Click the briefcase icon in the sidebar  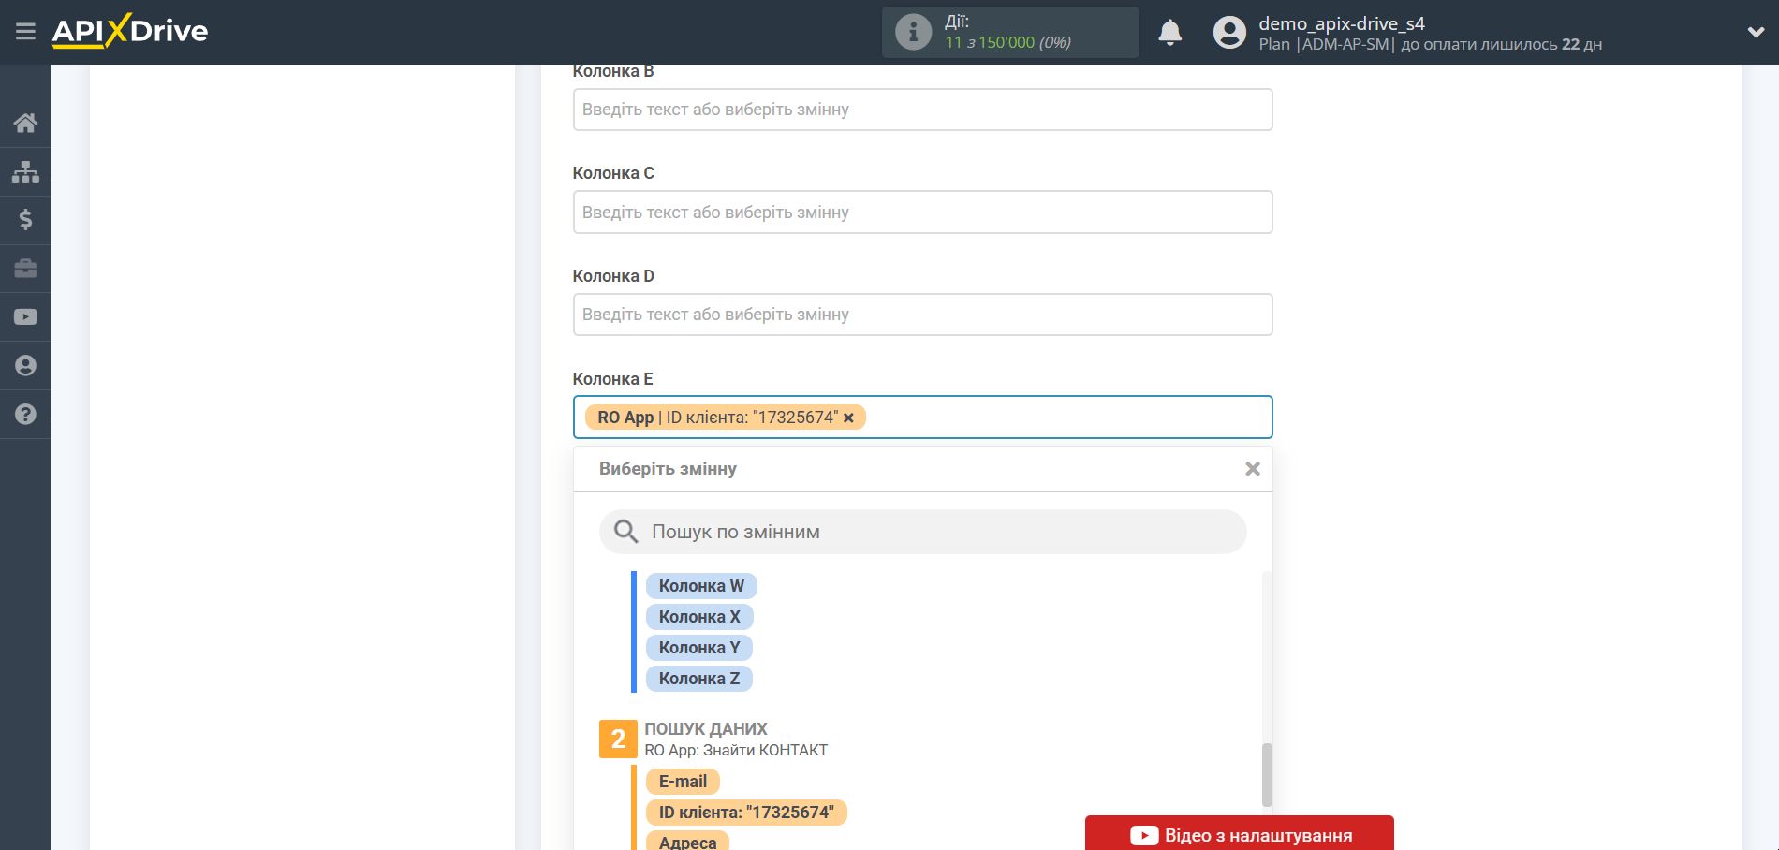(x=25, y=269)
